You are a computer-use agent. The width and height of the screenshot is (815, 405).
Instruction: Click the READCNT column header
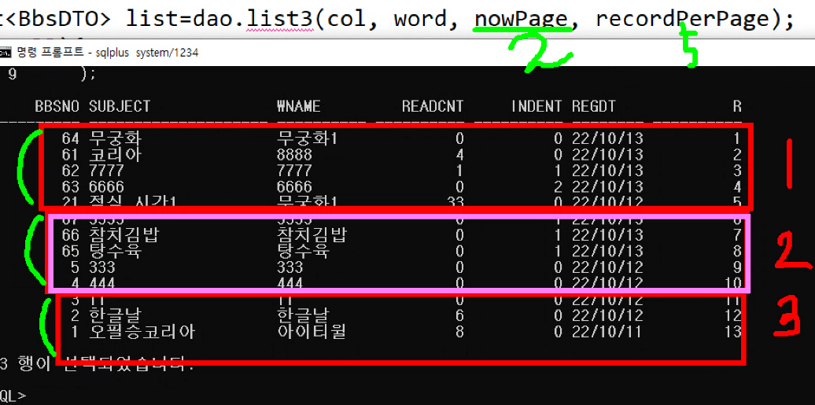(433, 106)
